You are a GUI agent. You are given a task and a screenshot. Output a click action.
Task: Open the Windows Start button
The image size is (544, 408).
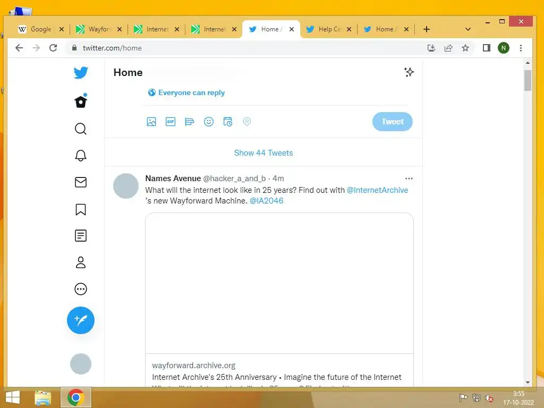click(x=13, y=397)
